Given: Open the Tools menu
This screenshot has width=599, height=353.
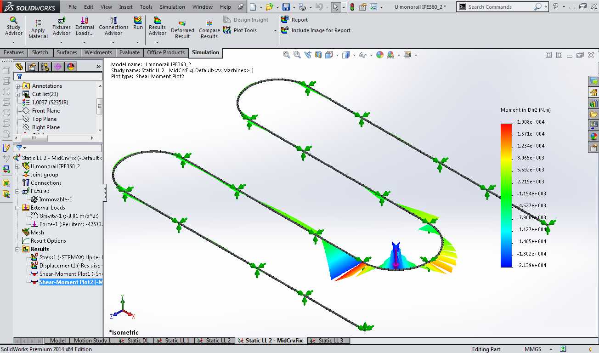Looking at the screenshot, I should 146,7.
